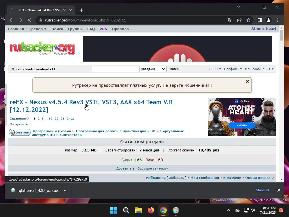The image size is (289, 217).
Task: Expand ЛС private messages menu
Action: (x=215, y=69)
